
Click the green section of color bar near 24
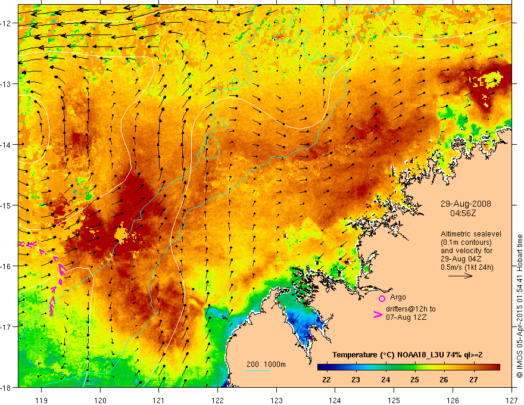pyautogui.click(x=385, y=367)
